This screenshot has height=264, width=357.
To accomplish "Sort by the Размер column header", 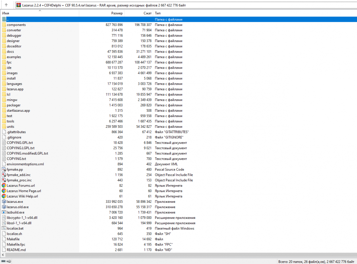I will 117,13.
